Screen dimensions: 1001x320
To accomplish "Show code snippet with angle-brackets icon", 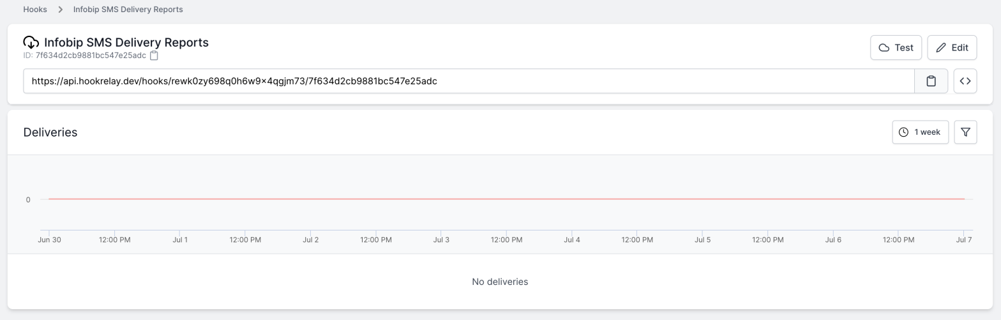I will (965, 81).
